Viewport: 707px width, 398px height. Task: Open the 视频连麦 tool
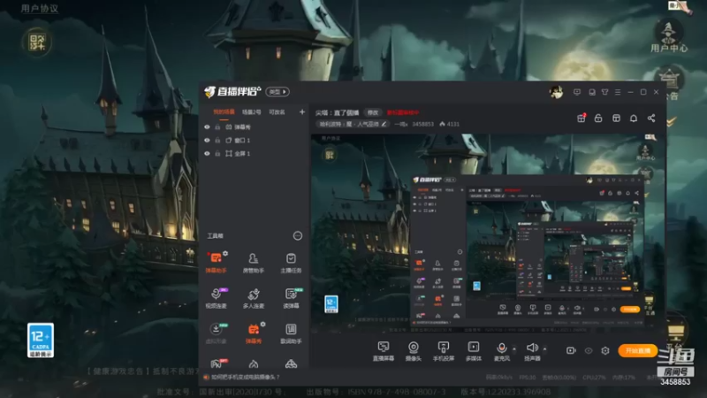tap(216, 298)
